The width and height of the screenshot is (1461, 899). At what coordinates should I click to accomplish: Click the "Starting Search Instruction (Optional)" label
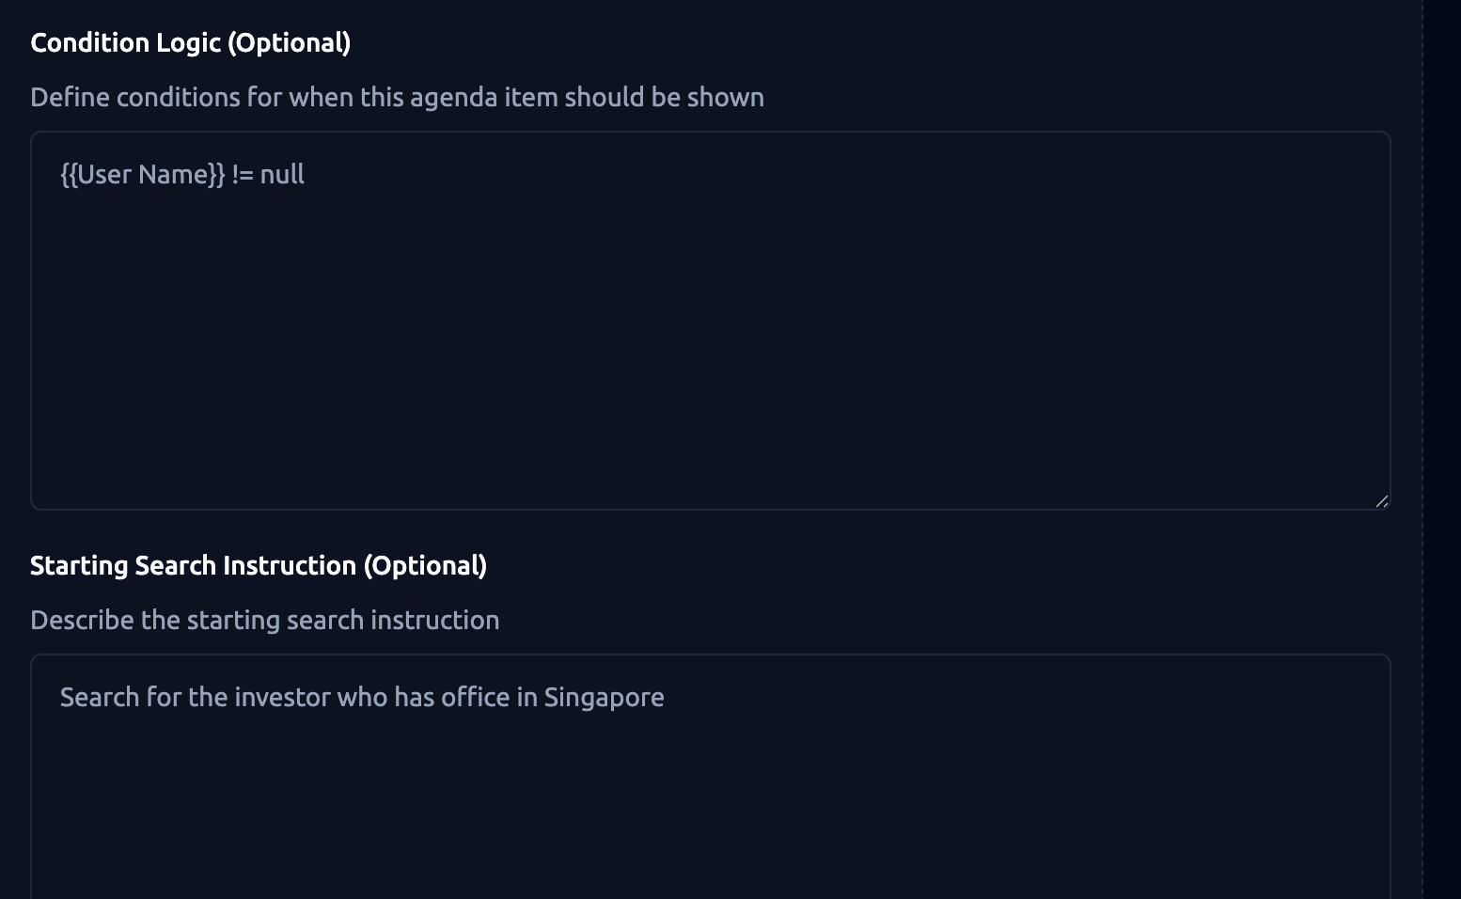(x=258, y=566)
